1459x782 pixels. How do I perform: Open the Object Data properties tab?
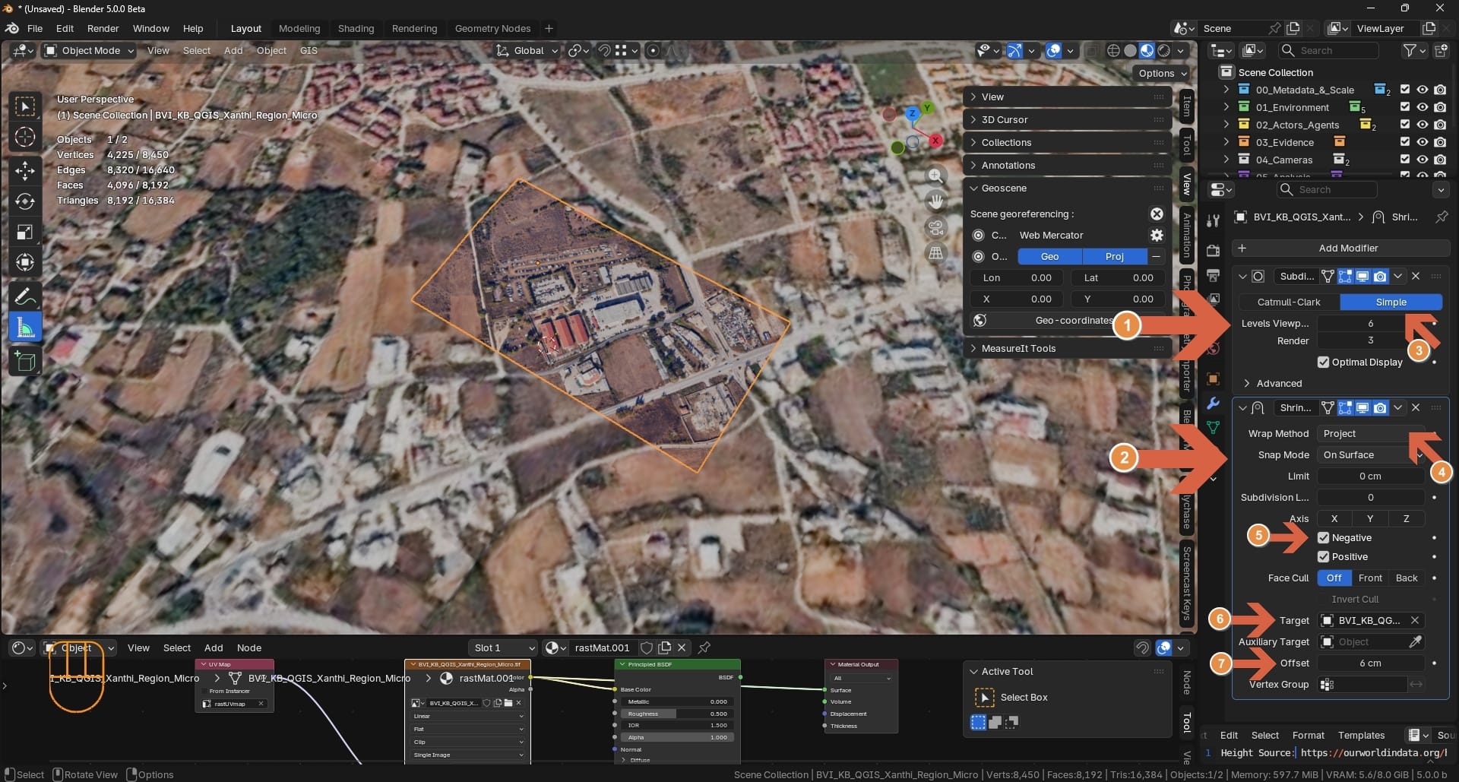tap(1213, 428)
